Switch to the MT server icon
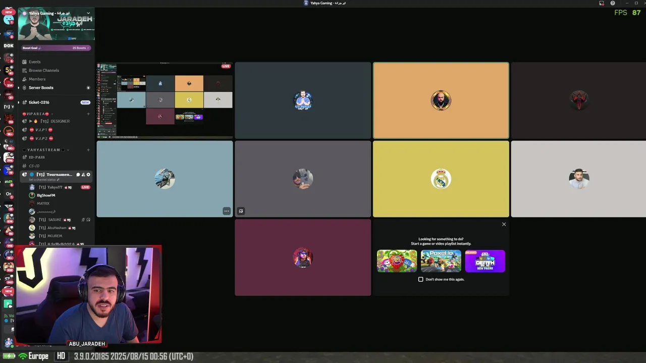Screen dimensions: 646x363 tap(9, 131)
